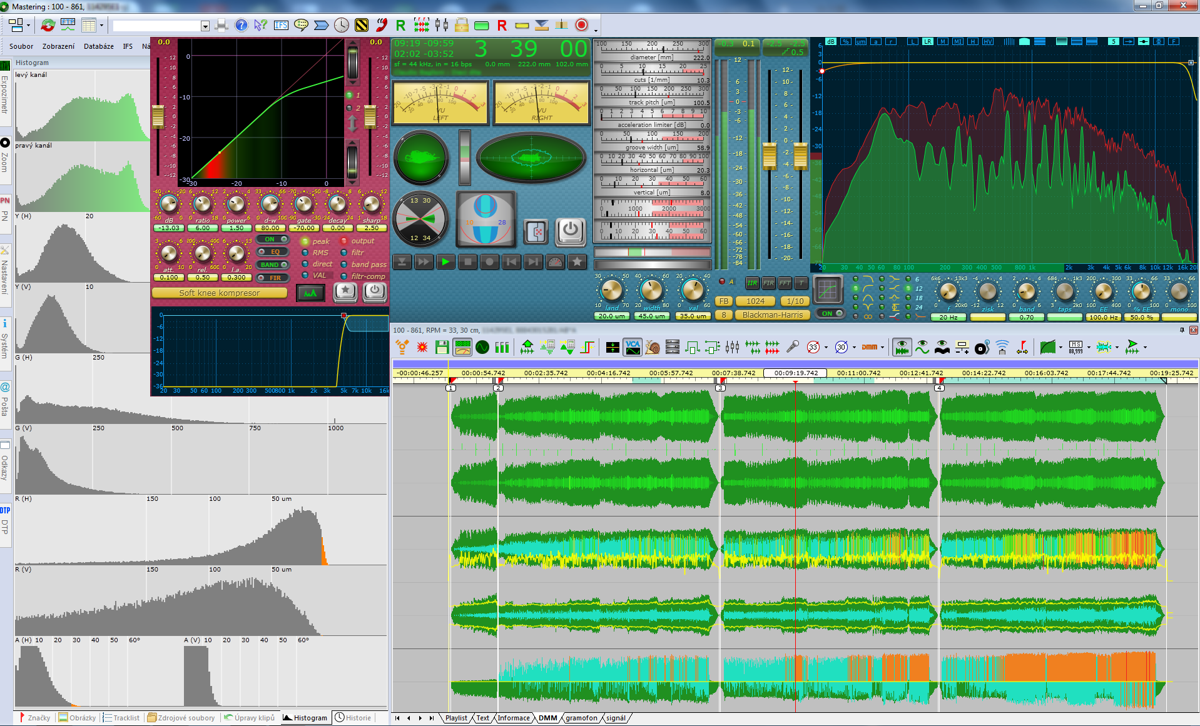Click the red record circle toolbar icon
The height and width of the screenshot is (726, 1200).
tap(582, 26)
